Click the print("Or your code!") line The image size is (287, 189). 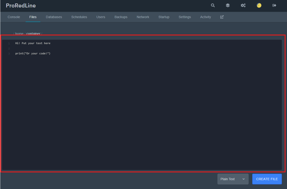click(x=33, y=53)
